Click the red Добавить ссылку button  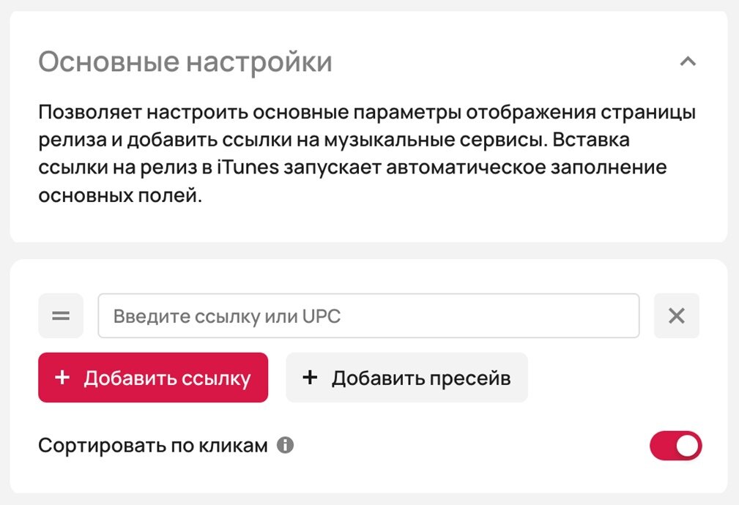[x=153, y=378]
